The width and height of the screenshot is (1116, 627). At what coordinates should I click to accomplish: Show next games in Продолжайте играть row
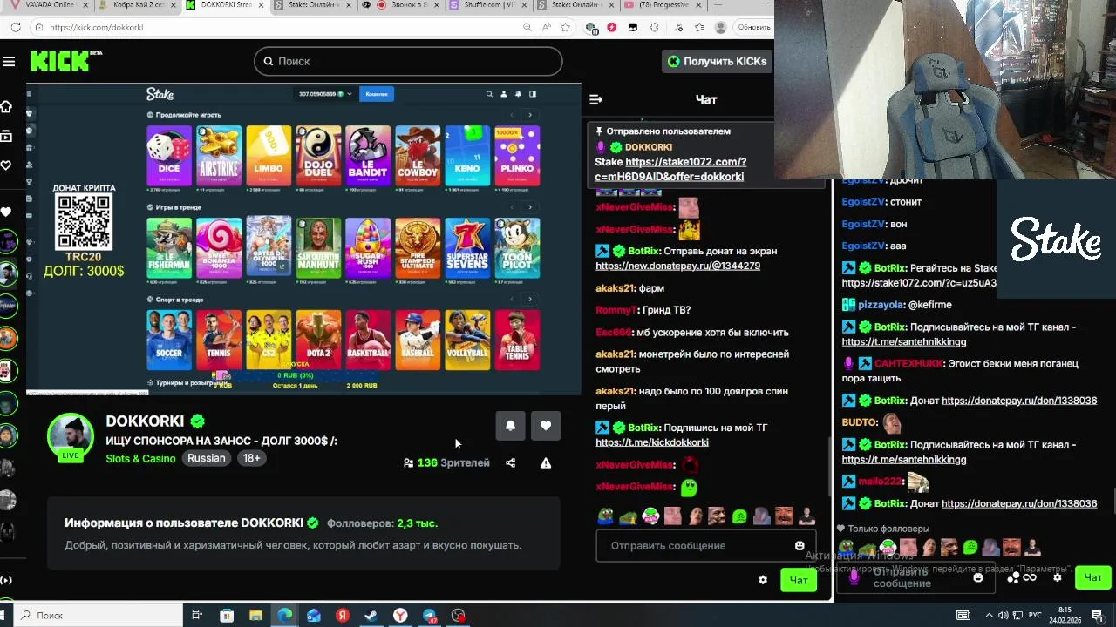pyautogui.click(x=530, y=115)
